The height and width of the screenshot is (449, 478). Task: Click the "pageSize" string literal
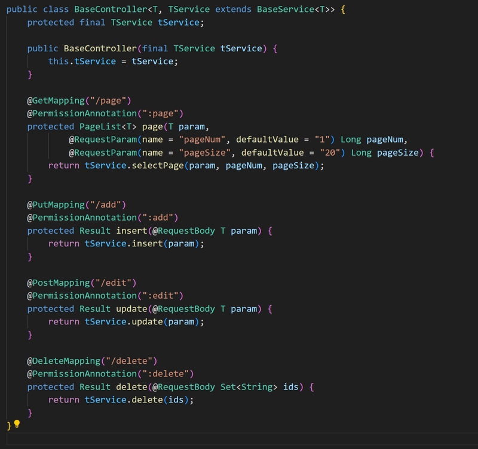(204, 153)
